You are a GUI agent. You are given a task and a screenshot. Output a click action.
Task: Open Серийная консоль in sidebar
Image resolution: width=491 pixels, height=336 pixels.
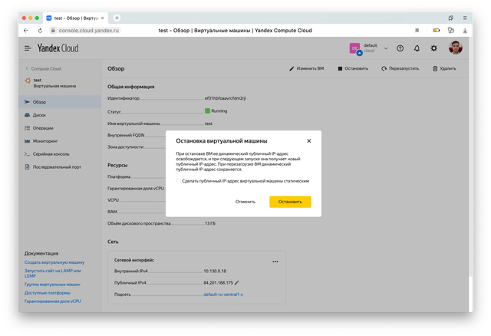[x=51, y=153]
